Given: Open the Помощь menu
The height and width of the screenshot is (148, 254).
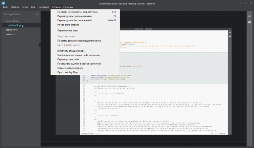Looking at the screenshot, I should 68,7.
